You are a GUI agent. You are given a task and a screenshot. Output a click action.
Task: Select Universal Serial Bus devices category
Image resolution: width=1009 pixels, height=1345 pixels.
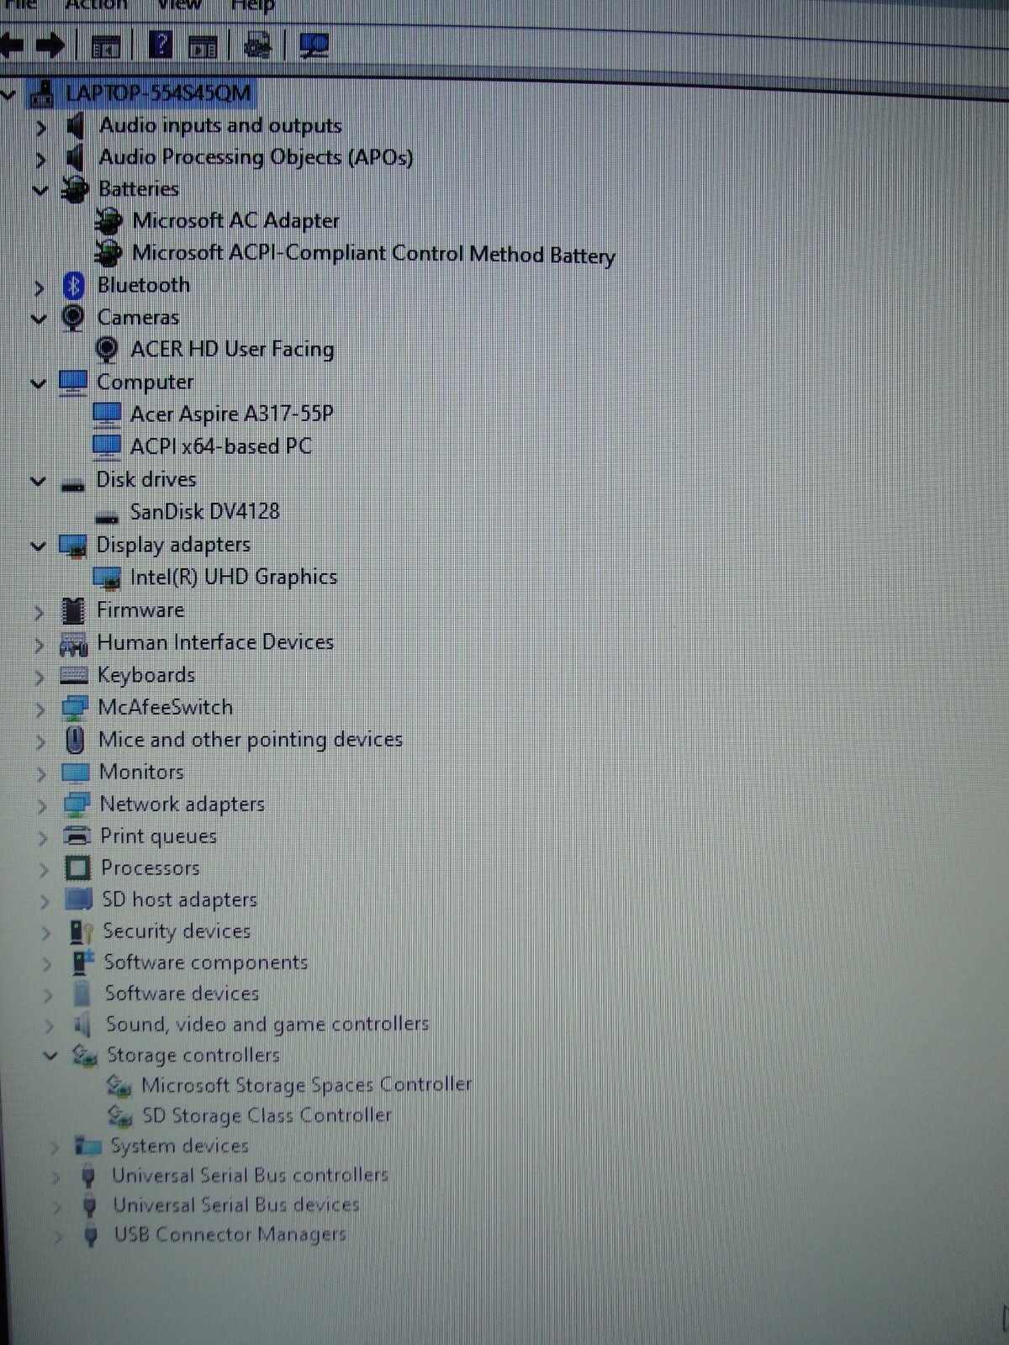(236, 1205)
